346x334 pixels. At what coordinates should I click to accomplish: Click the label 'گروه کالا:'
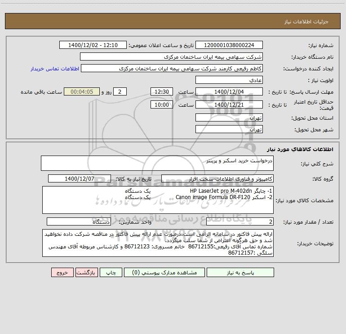point(323,179)
